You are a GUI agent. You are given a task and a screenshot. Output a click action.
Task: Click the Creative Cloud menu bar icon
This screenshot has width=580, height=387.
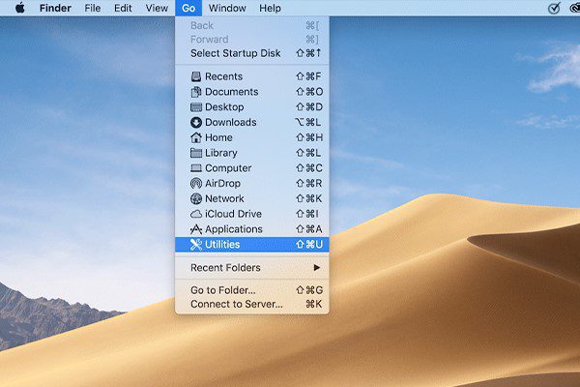coord(575,8)
